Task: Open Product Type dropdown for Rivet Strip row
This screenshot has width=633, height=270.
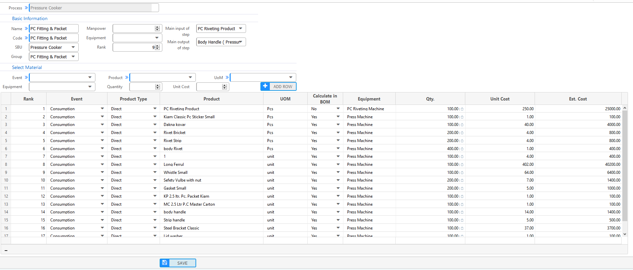Action: click(x=155, y=141)
